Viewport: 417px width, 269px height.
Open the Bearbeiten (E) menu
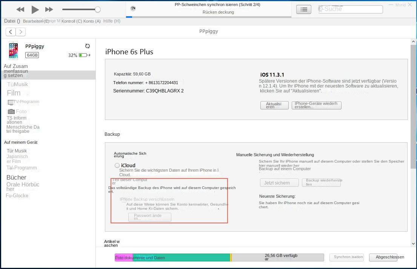[36, 21]
